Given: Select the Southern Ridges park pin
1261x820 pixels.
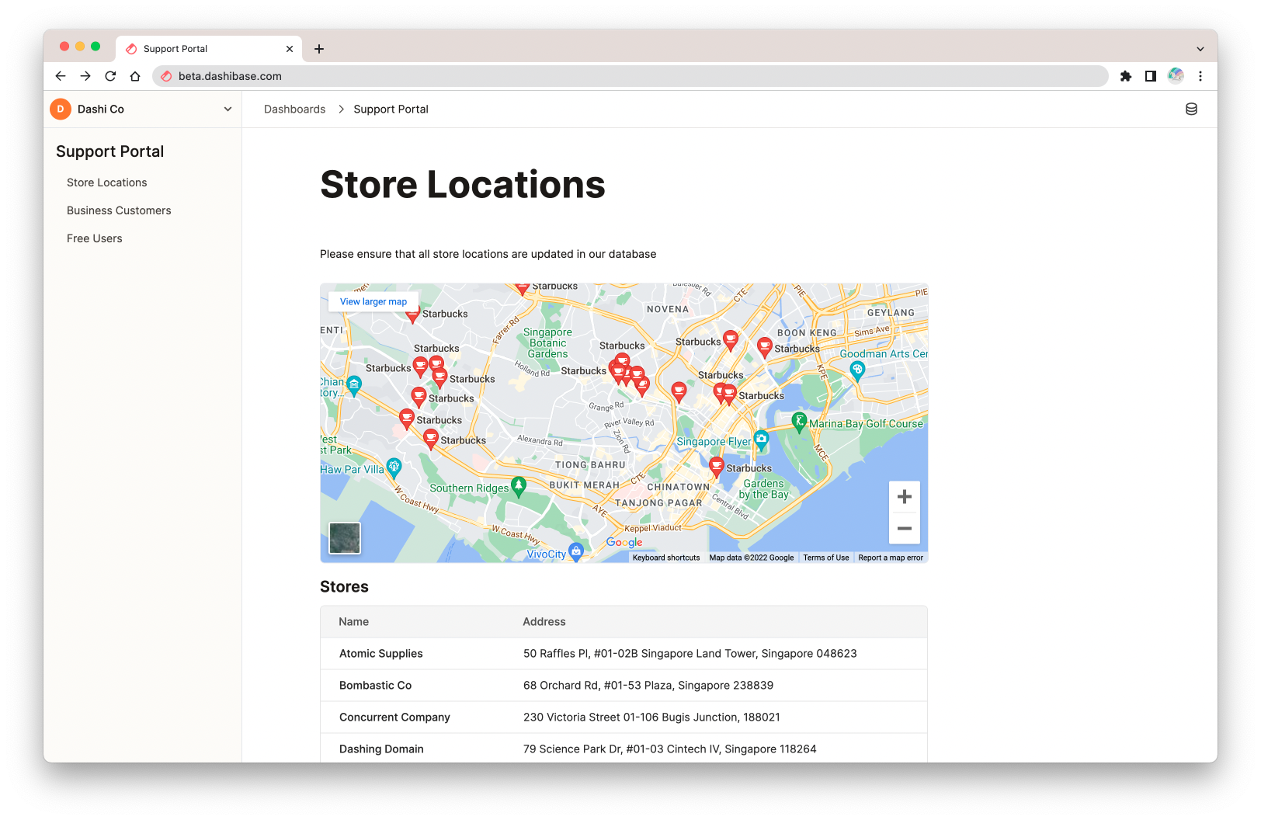Looking at the screenshot, I should tap(519, 487).
